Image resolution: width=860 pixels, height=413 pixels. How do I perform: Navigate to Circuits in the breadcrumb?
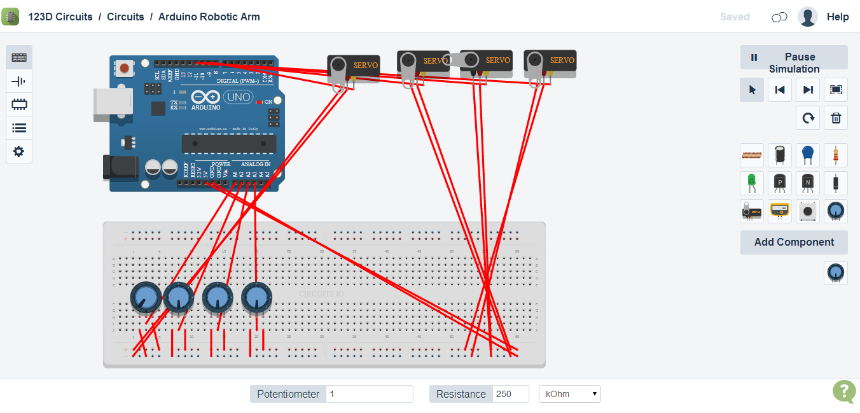125,17
